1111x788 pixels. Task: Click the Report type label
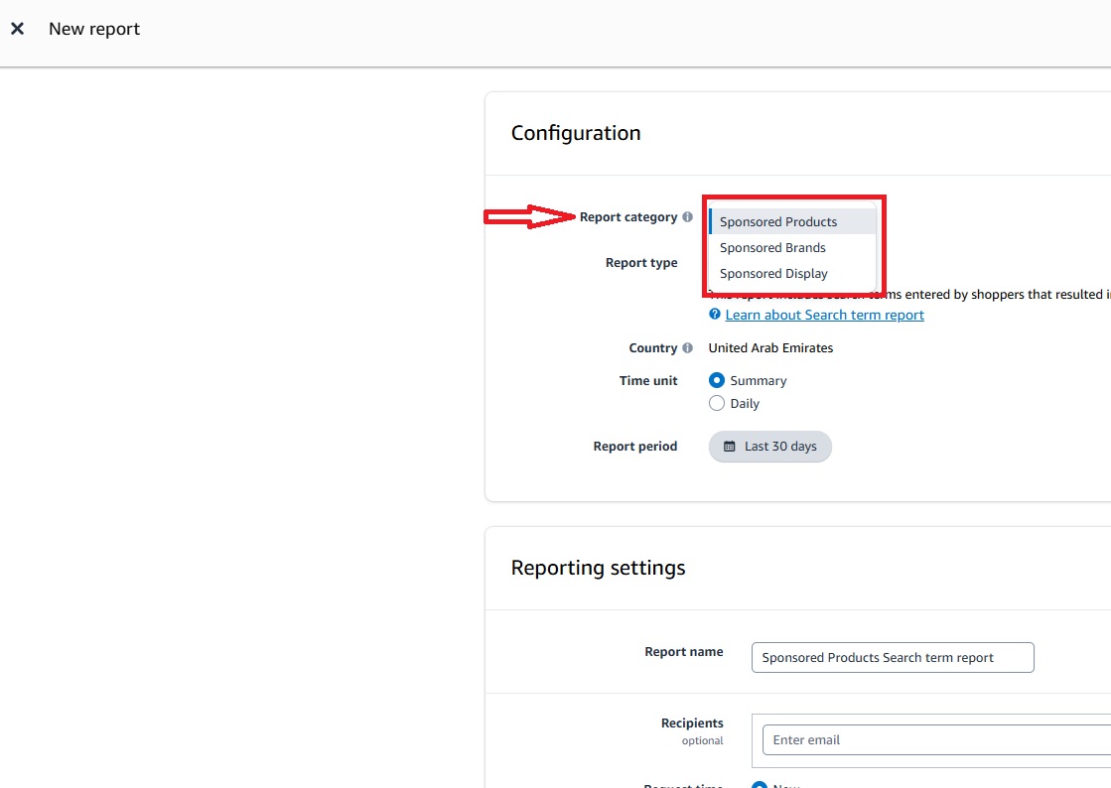pos(641,263)
